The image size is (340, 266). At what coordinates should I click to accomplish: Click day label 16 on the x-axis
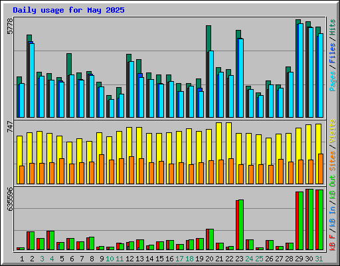169,259
